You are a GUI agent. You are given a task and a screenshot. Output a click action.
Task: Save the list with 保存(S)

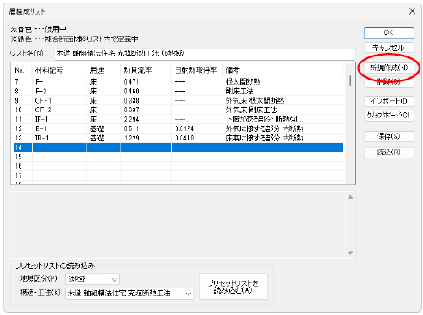[389, 136]
